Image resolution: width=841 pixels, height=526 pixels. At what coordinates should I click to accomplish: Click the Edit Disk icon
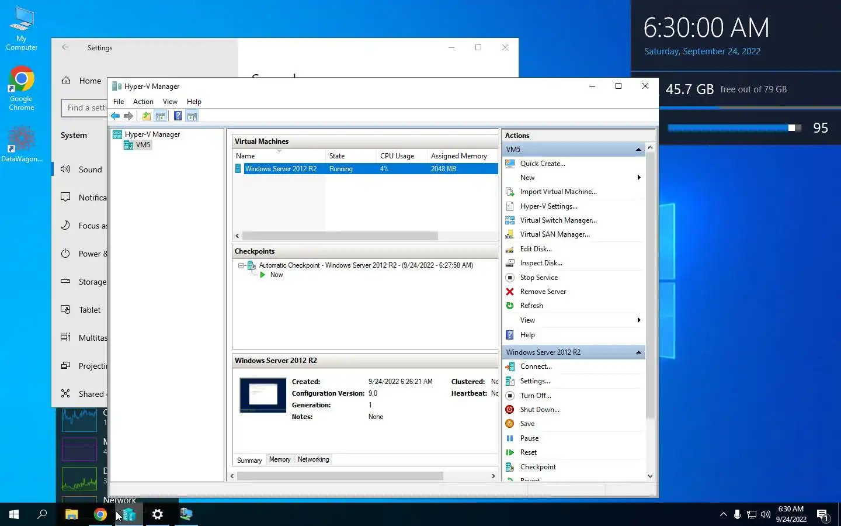point(510,249)
